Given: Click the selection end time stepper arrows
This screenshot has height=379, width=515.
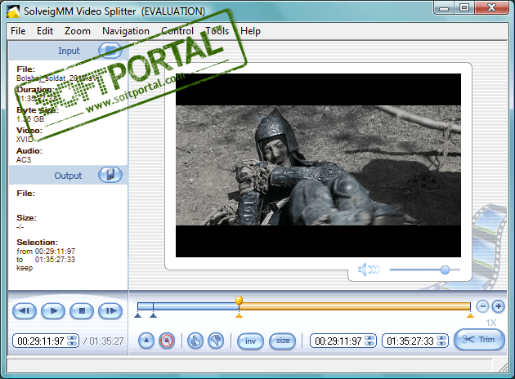Looking at the screenshot, I should [x=441, y=341].
